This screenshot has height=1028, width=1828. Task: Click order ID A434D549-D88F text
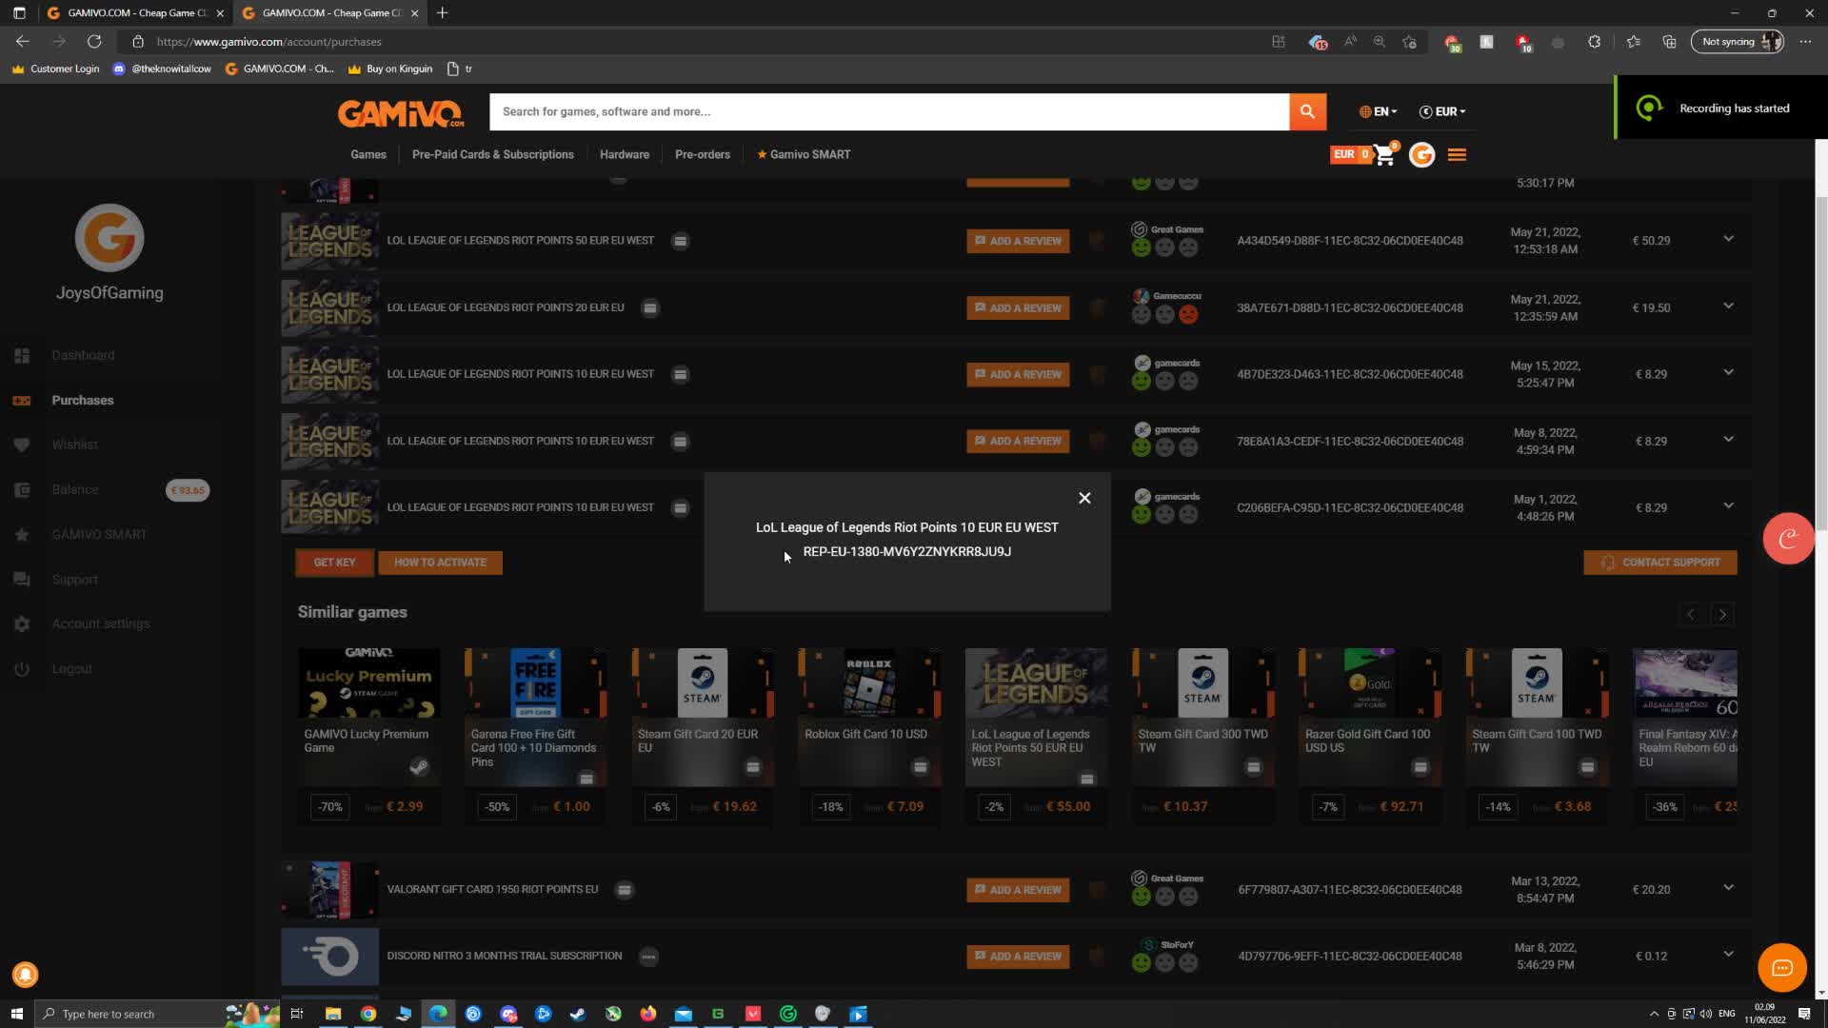1349,241
